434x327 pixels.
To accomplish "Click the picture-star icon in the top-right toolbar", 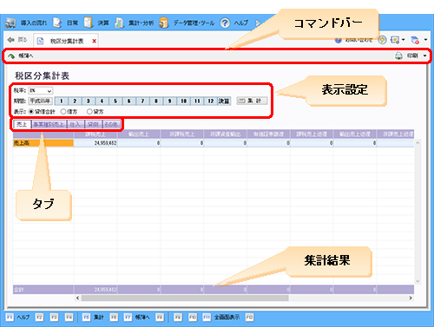I will [x=395, y=40].
